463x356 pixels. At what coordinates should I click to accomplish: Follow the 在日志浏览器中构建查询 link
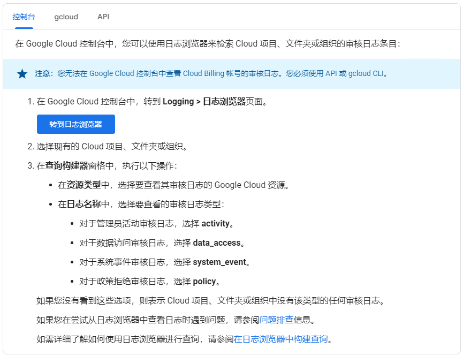(x=280, y=339)
